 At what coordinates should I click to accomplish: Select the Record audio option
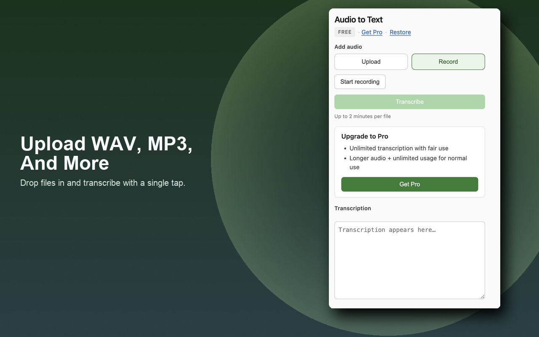[448, 62]
